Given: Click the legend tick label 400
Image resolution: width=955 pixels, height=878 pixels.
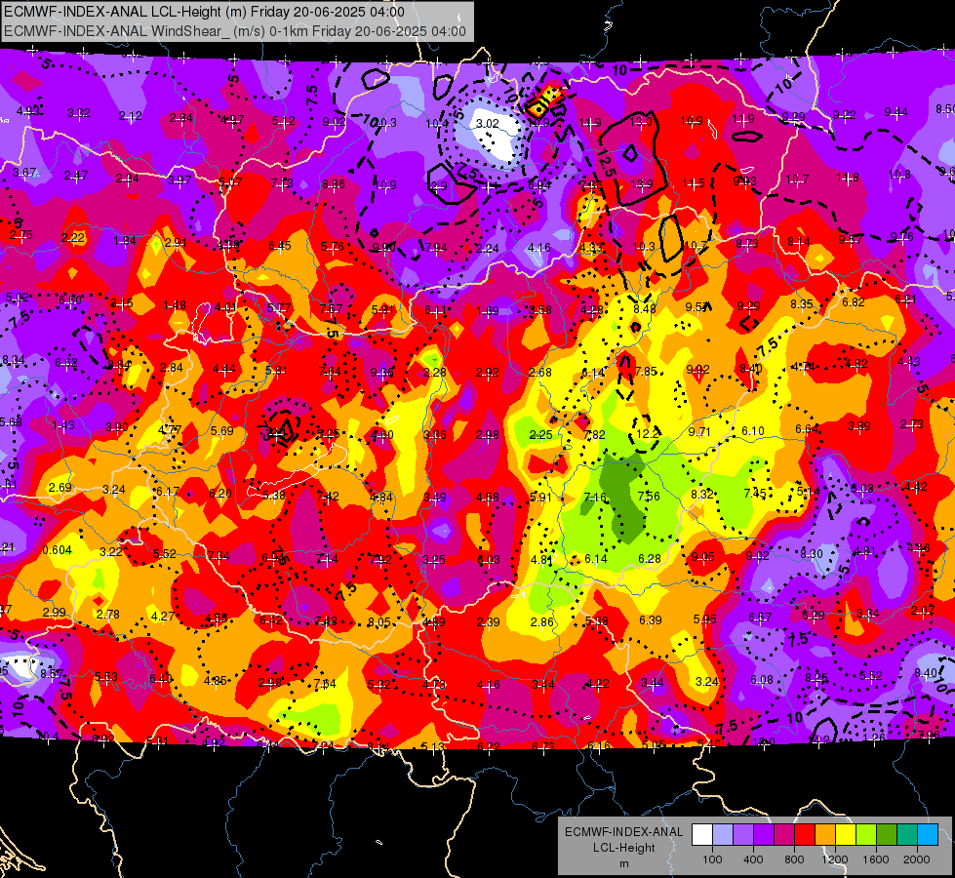Looking at the screenshot, I should click(x=753, y=859).
